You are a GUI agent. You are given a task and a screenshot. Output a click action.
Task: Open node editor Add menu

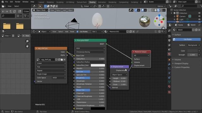click(x=67, y=32)
